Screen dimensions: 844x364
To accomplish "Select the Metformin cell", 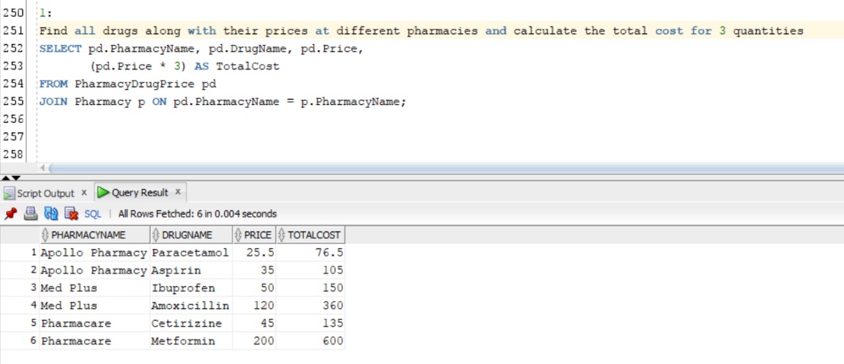I will (x=191, y=342).
